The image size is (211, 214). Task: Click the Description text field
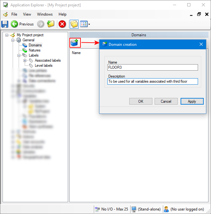click(152, 81)
